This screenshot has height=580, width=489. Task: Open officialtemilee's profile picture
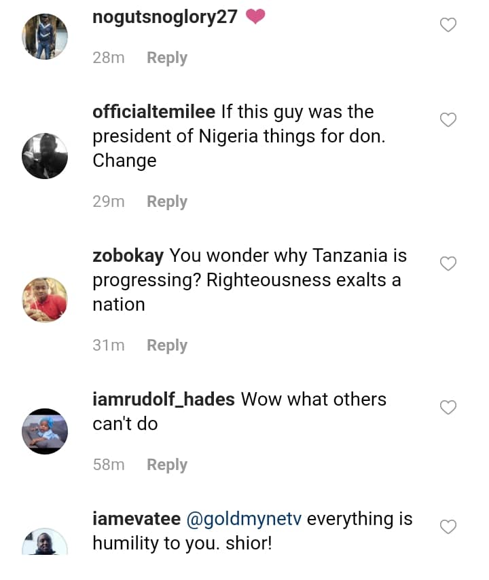[45, 156]
